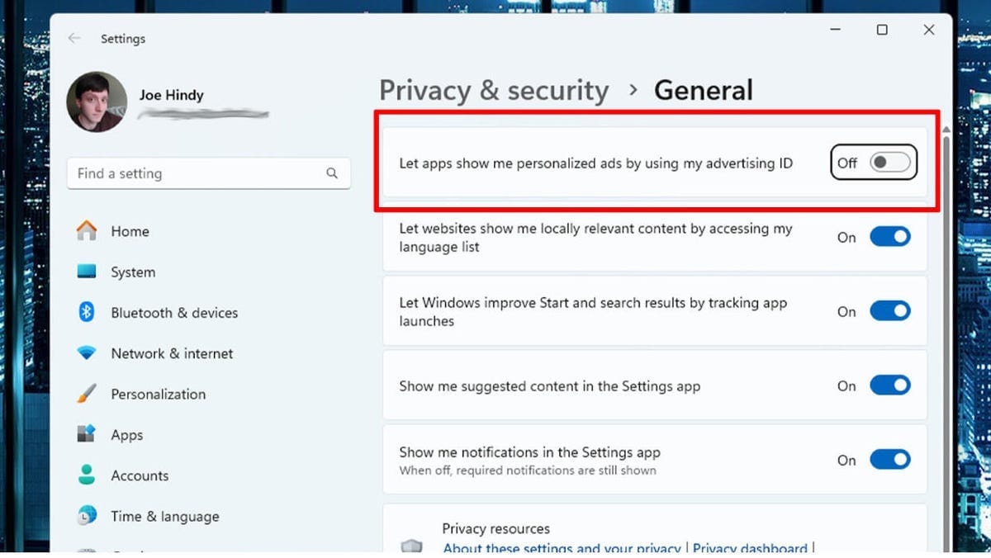Image resolution: width=991 pixels, height=558 pixels.
Task: Open the Privacy dashboard link
Action: click(x=750, y=548)
